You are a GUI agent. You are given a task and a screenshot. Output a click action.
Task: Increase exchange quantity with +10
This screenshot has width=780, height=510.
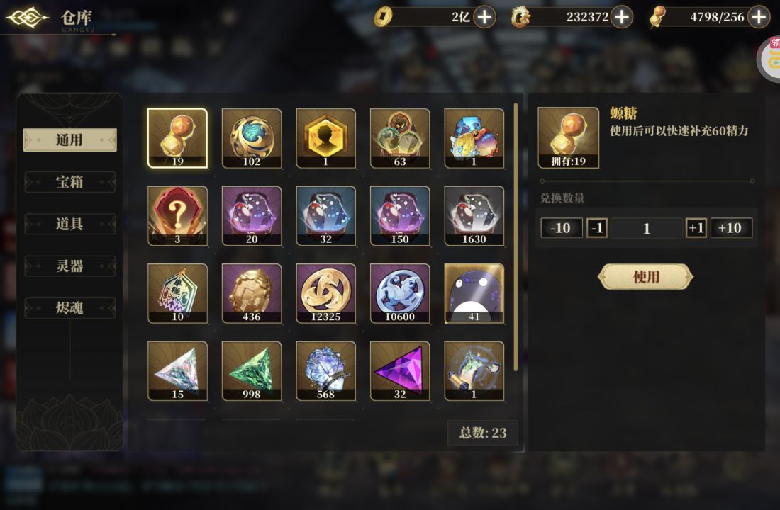pyautogui.click(x=731, y=228)
